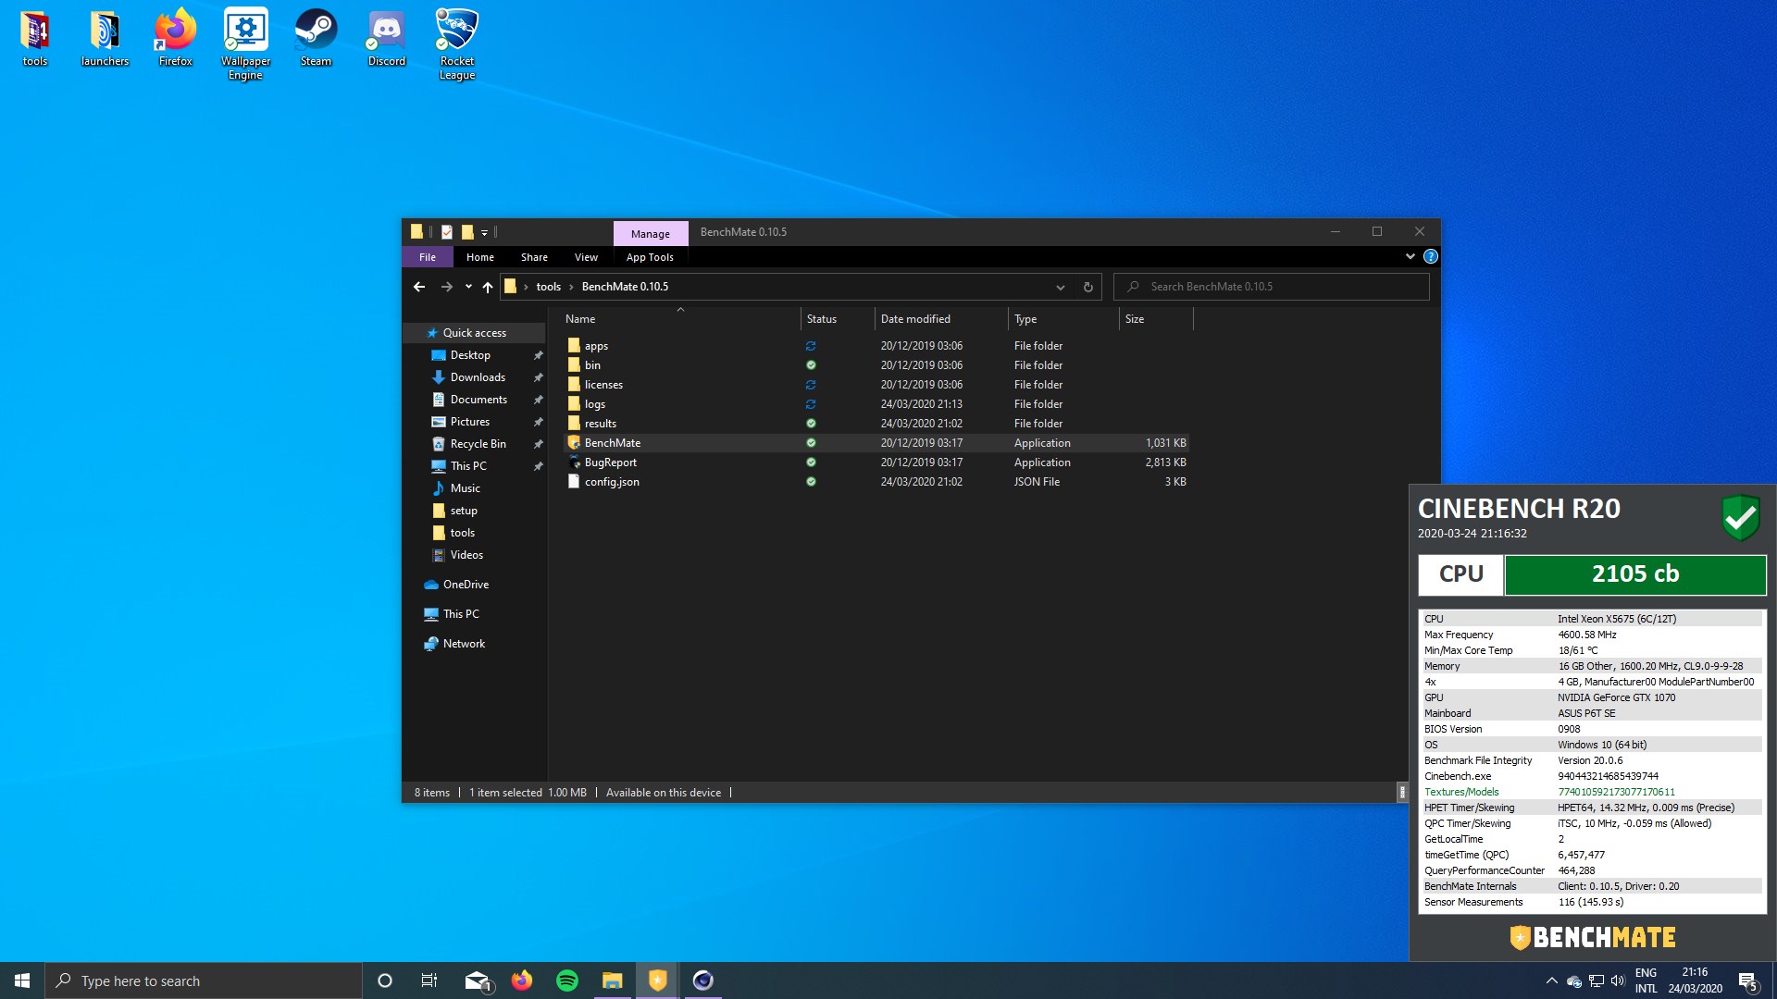Switch to the Share ribbon tab
Viewport: 1777px width, 999px height.
click(534, 257)
